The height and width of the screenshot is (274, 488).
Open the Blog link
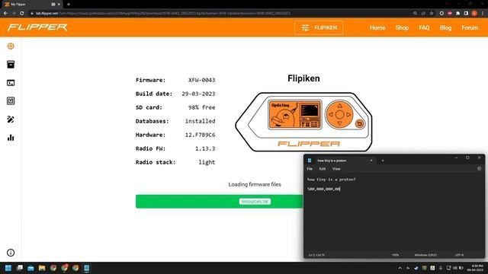coord(445,27)
